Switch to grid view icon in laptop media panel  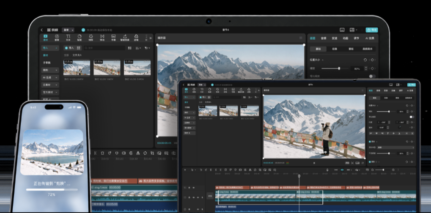129,48
